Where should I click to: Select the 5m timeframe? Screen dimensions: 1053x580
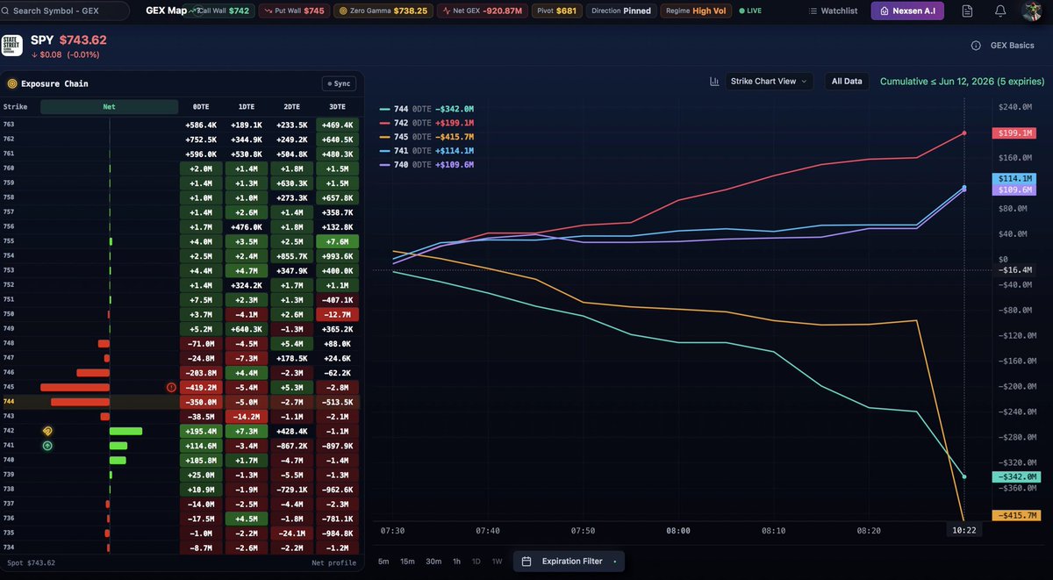pos(383,562)
